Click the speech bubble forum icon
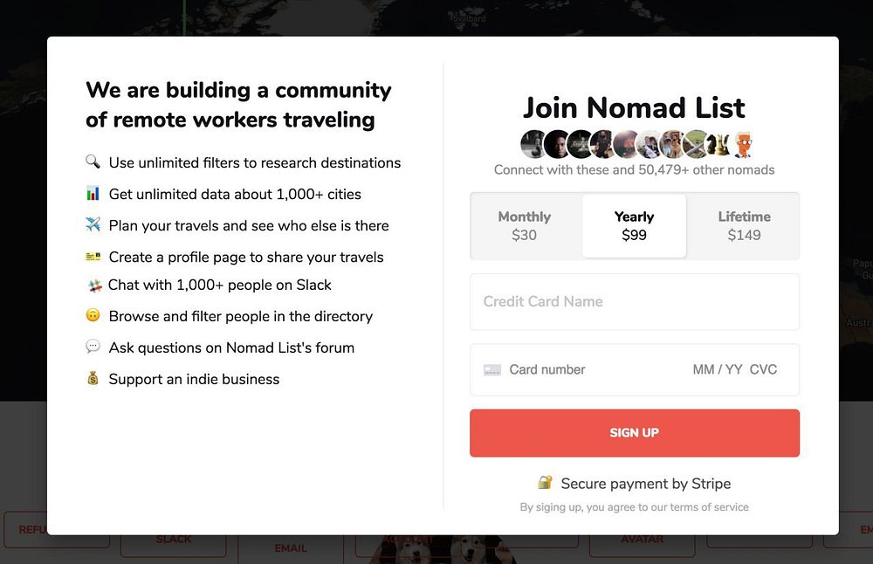 tap(93, 347)
